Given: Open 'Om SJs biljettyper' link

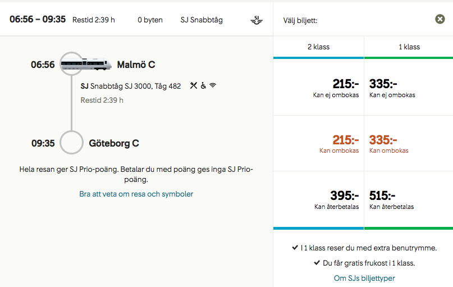Looking at the screenshot, I should [364, 278].
